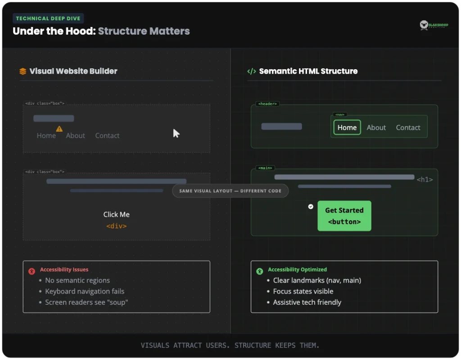
Task: Click the gray logo placeholder in the builder box
Action: tap(54, 119)
